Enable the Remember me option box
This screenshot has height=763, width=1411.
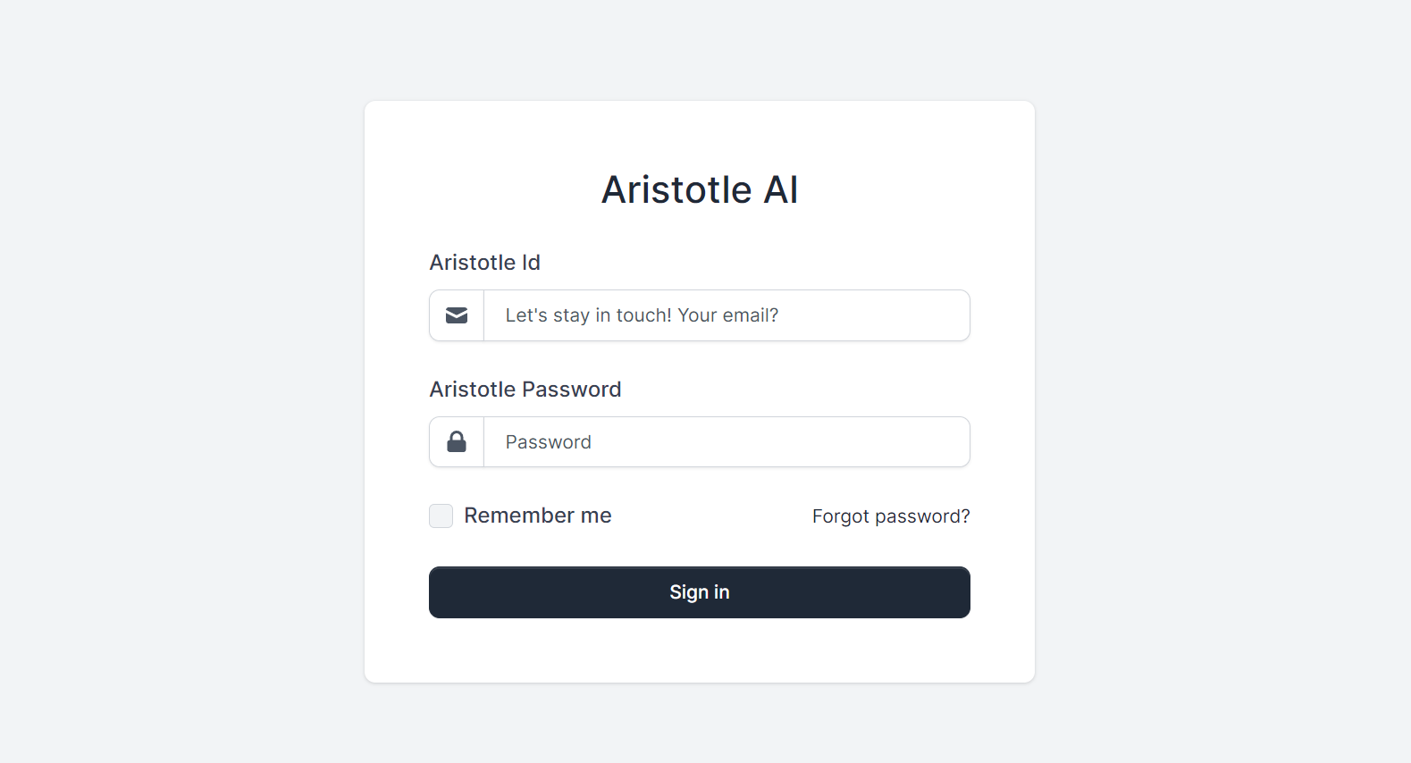[x=441, y=516]
